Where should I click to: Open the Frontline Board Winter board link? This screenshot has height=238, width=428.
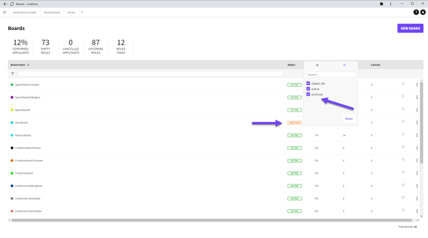point(28,148)
